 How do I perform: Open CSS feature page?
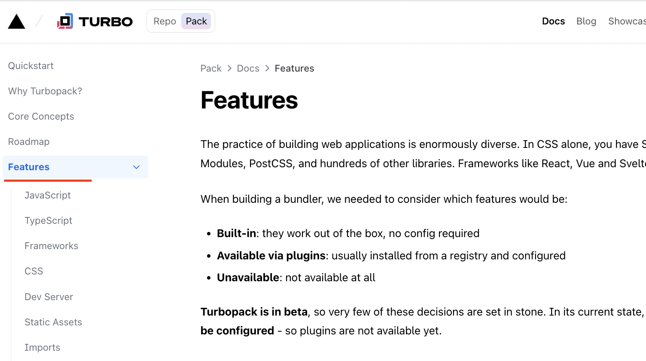click(34, 271)
